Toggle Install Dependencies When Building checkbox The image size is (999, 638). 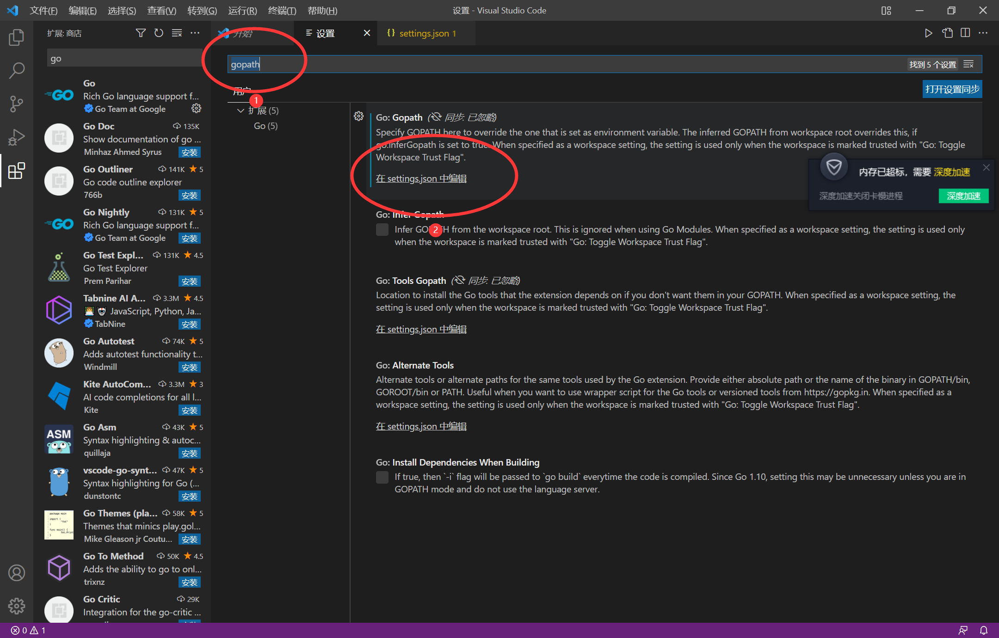pos(382,477)
